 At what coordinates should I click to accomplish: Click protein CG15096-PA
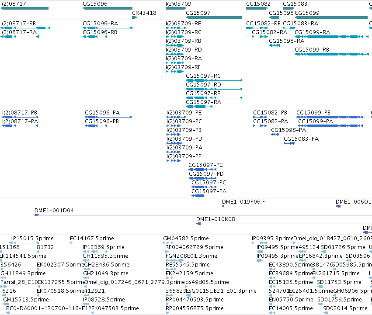(108, 117)
